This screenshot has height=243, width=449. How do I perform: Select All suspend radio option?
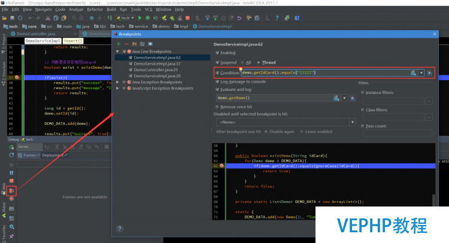[x=242, y=62]
